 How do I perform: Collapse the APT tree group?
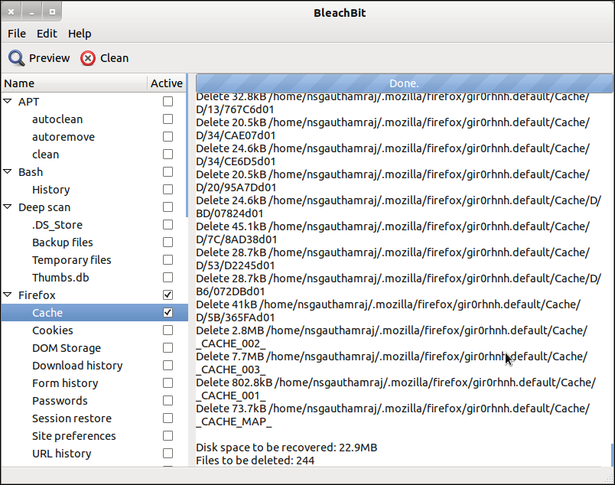[8, 101]
